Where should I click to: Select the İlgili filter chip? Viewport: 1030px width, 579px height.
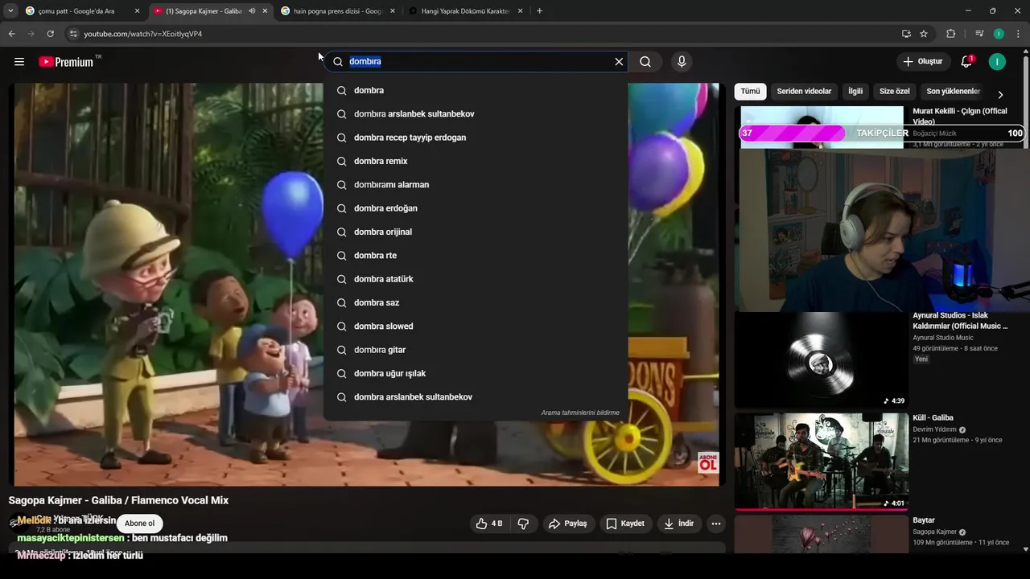tap(855, 92)
